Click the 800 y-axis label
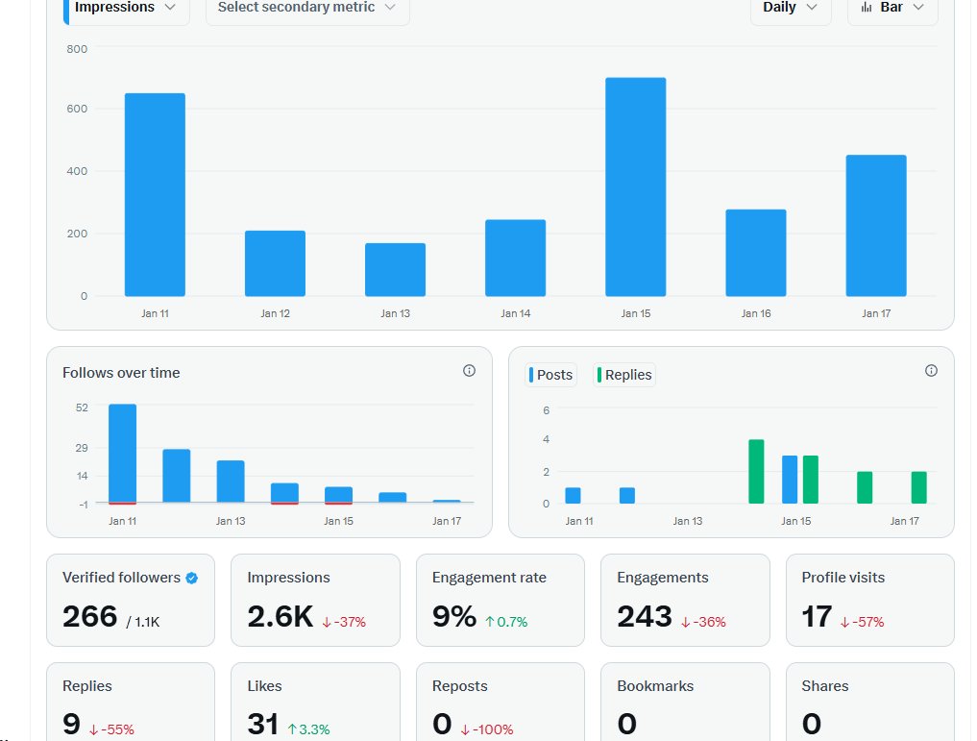 [77, 49]
